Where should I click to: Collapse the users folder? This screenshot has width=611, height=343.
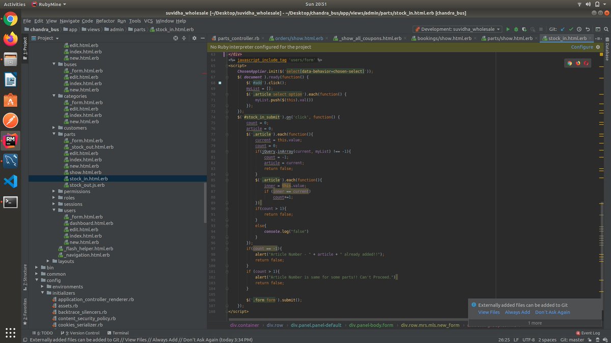pyautogui.click(x=54, y=210)
